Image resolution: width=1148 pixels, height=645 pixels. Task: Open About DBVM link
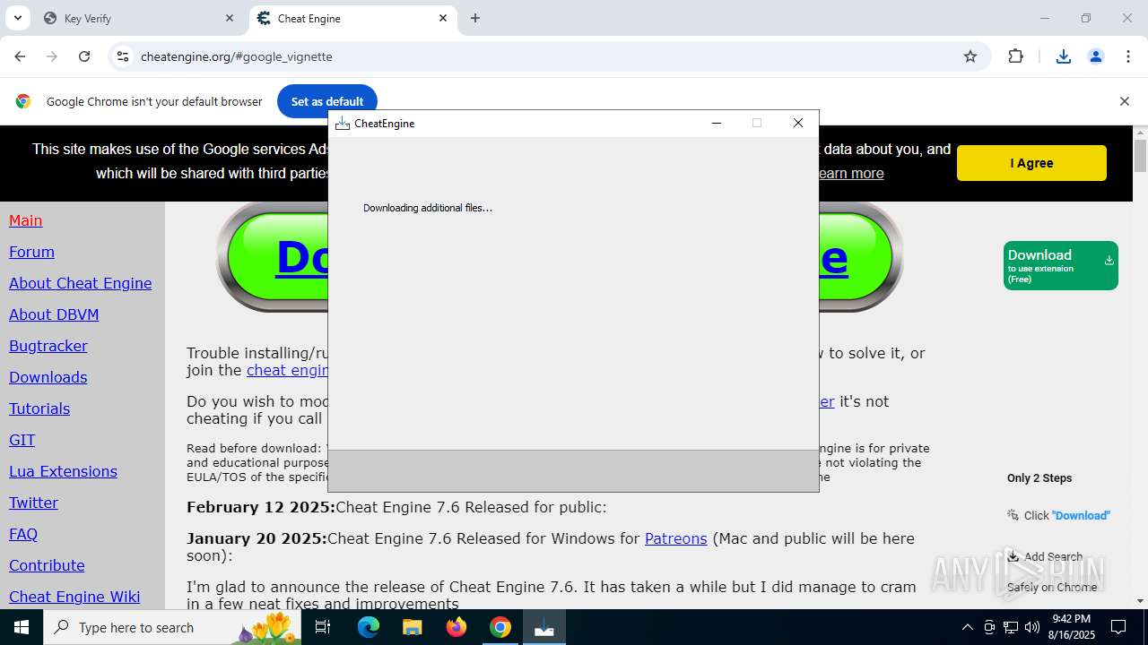point(54,314)
